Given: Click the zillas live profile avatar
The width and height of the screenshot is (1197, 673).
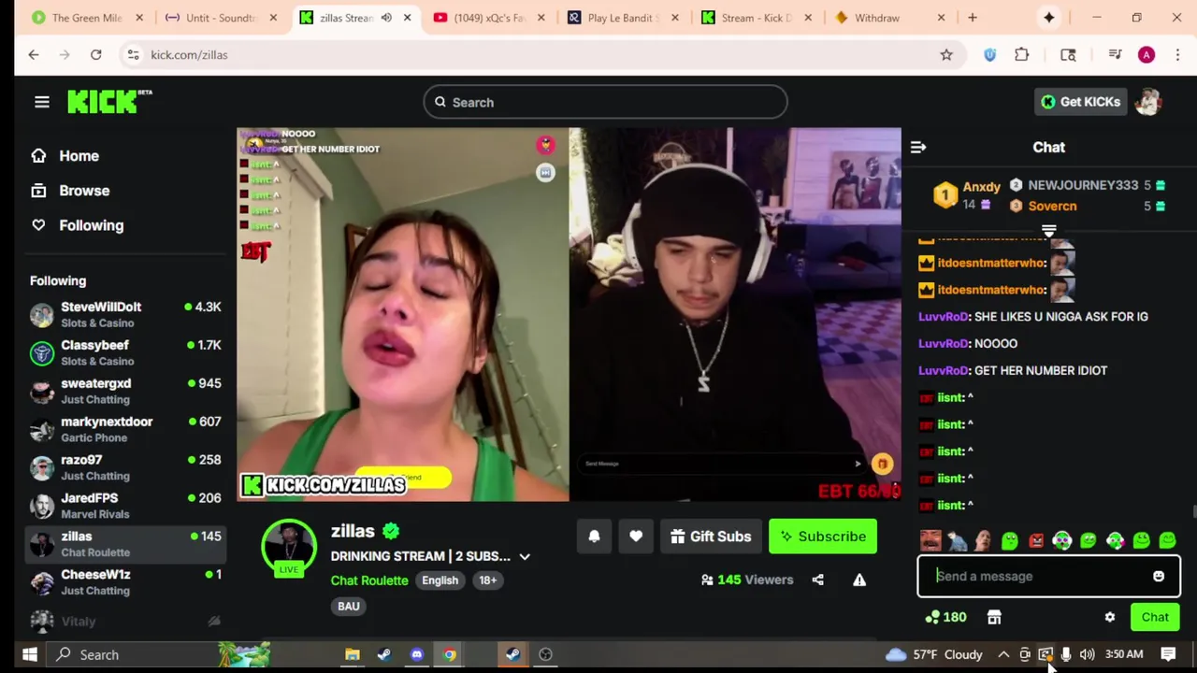Looking at the screenshot, I should (289, 547).
